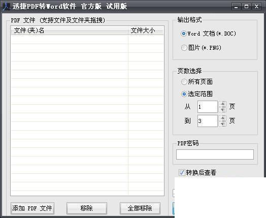Click the 移除 button
The height and width of the screenshot is (218, 266).
click(87, 208)
